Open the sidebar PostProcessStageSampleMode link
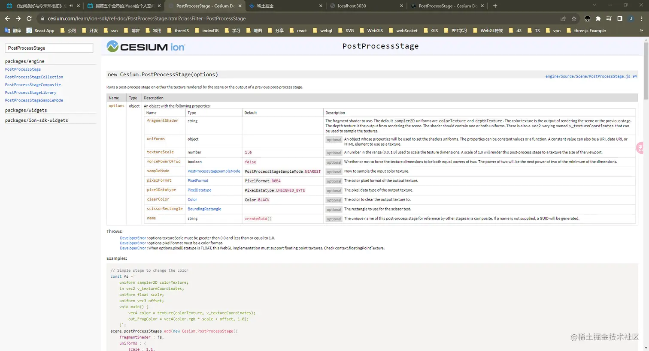The image size is (649, 351). click(34, 100)
